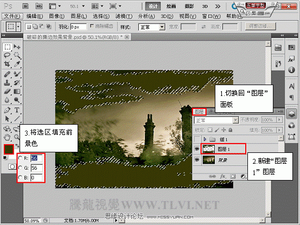The width and height of the screenshot is (300, 225).
Task: Select the Crop tool
Action: 7,64
